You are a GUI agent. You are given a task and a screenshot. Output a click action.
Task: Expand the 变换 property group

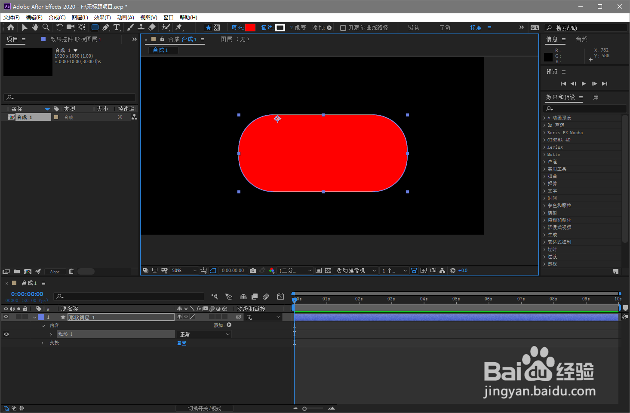[x=43, y=343]
